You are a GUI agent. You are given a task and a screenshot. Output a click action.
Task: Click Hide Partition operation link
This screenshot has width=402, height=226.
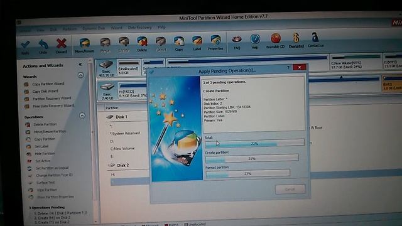pos(45,153)
